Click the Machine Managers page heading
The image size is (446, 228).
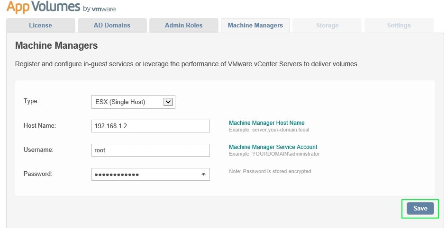tap(56, 46)
